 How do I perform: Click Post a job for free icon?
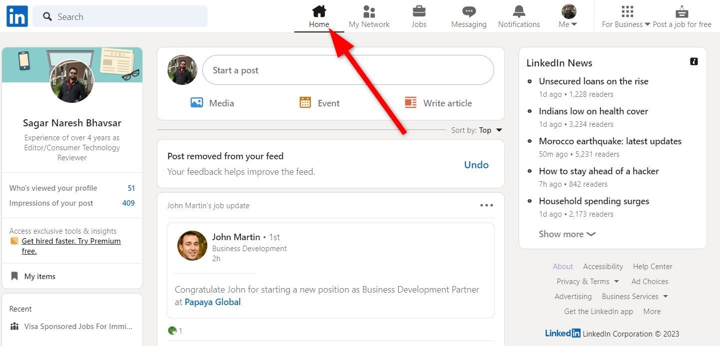click(x=682, y=11)
